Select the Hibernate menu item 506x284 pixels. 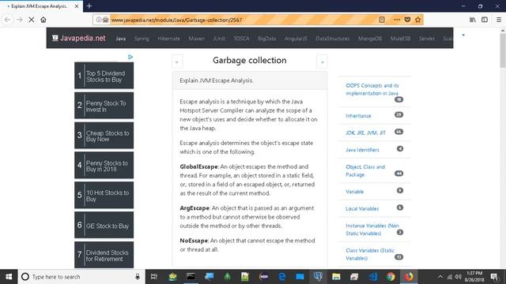click(168, 39)
